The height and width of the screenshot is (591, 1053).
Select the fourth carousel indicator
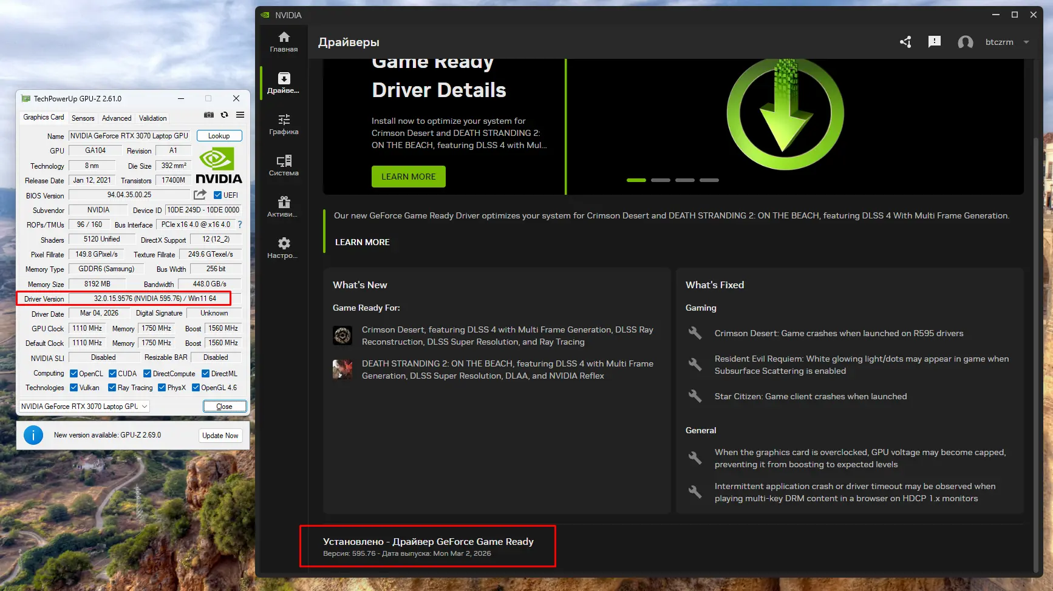(709, 180)
